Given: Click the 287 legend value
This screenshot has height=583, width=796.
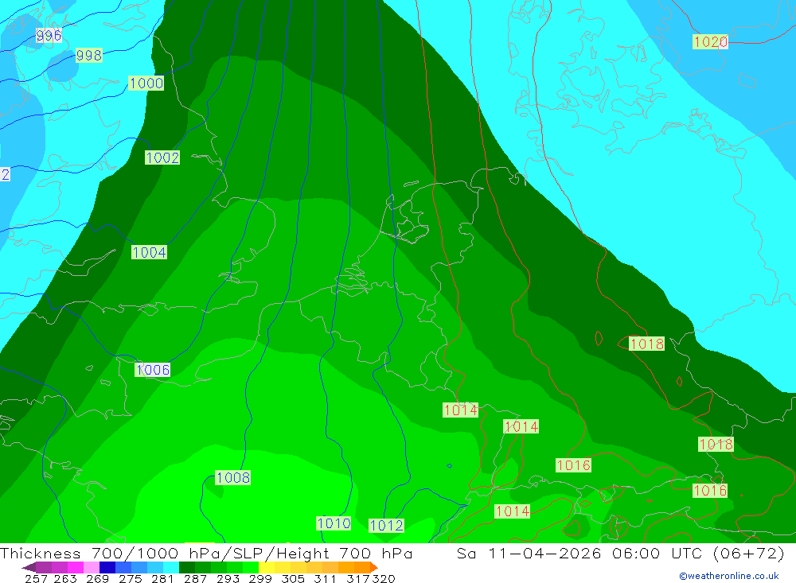Looking at the screenshot, I should tap(195, 579).
